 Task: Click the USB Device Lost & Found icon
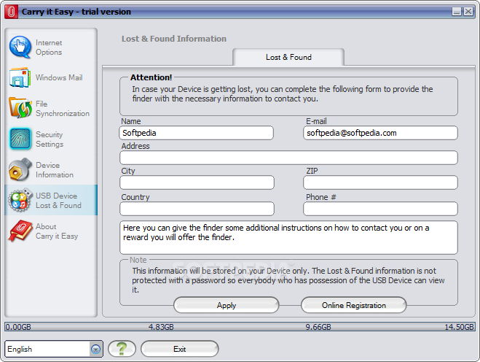pos(20,200)
